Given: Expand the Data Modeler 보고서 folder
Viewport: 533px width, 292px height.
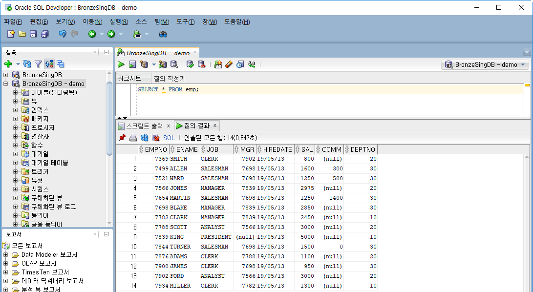Looking at the screenshot, I should [x=6, y=254].
